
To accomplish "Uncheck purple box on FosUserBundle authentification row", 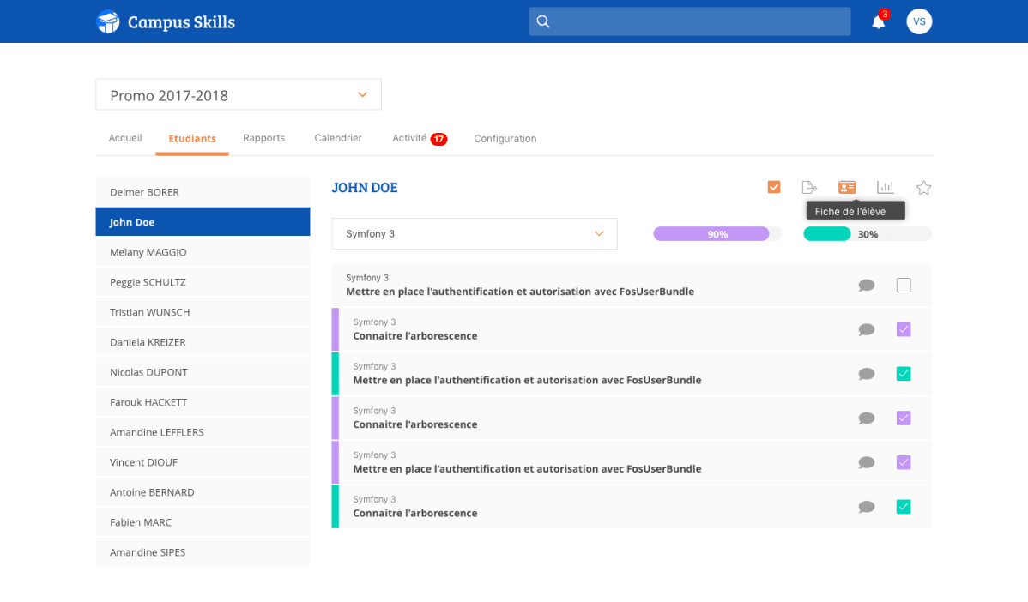I will [x=904, y=462].
